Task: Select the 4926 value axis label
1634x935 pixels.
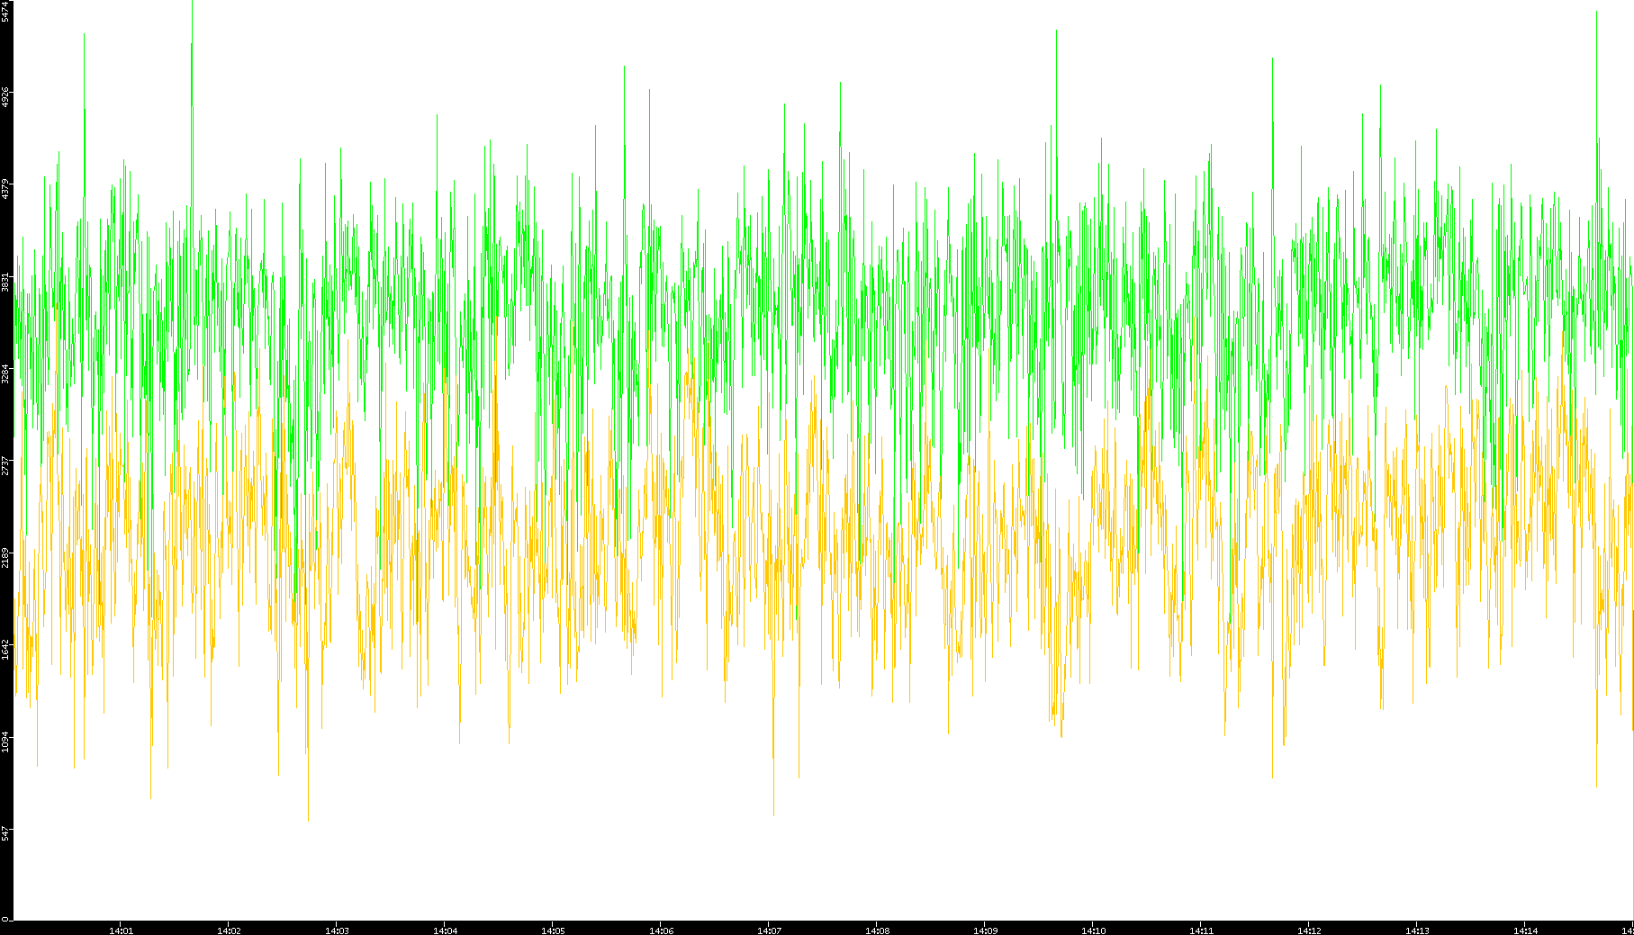Action: click(6, 97)
